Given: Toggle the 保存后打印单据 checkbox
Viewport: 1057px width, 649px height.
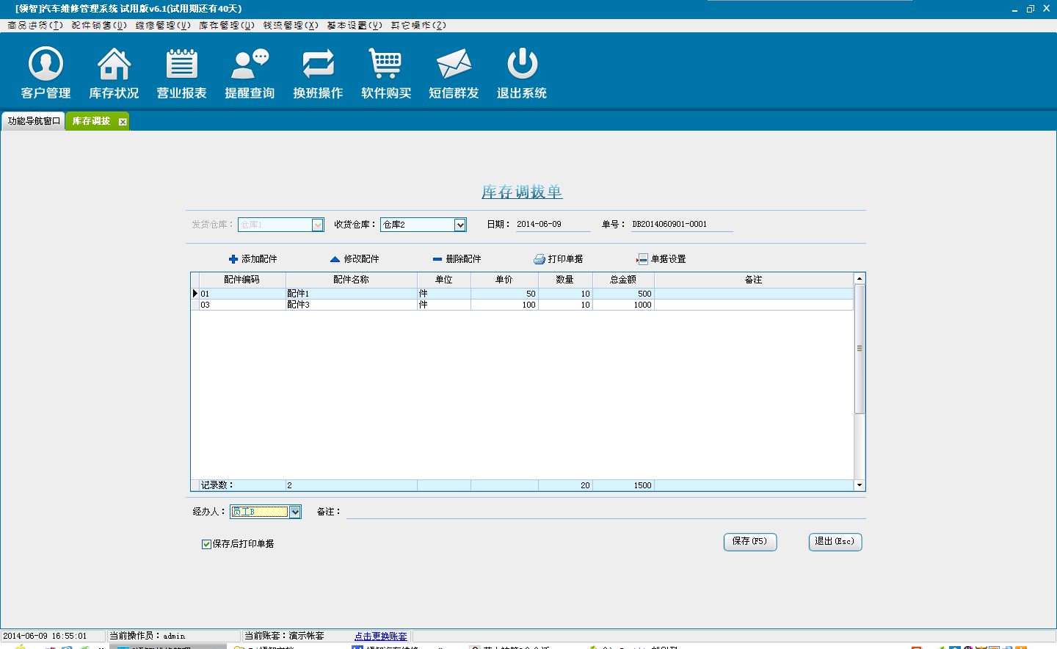Looking at the screenshot, I should pos(206,544).
